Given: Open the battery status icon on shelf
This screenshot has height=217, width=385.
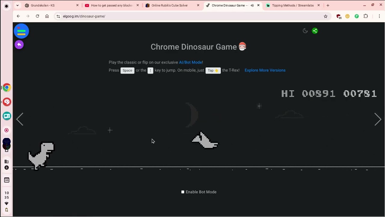Looking at the screenshot, I should (x=7, y=210).
